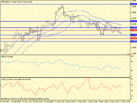This screenshot has width=137, height=103.
Task: Select the RSI(14) 37.1816 indicator label
Action: [x=7, y=57]
